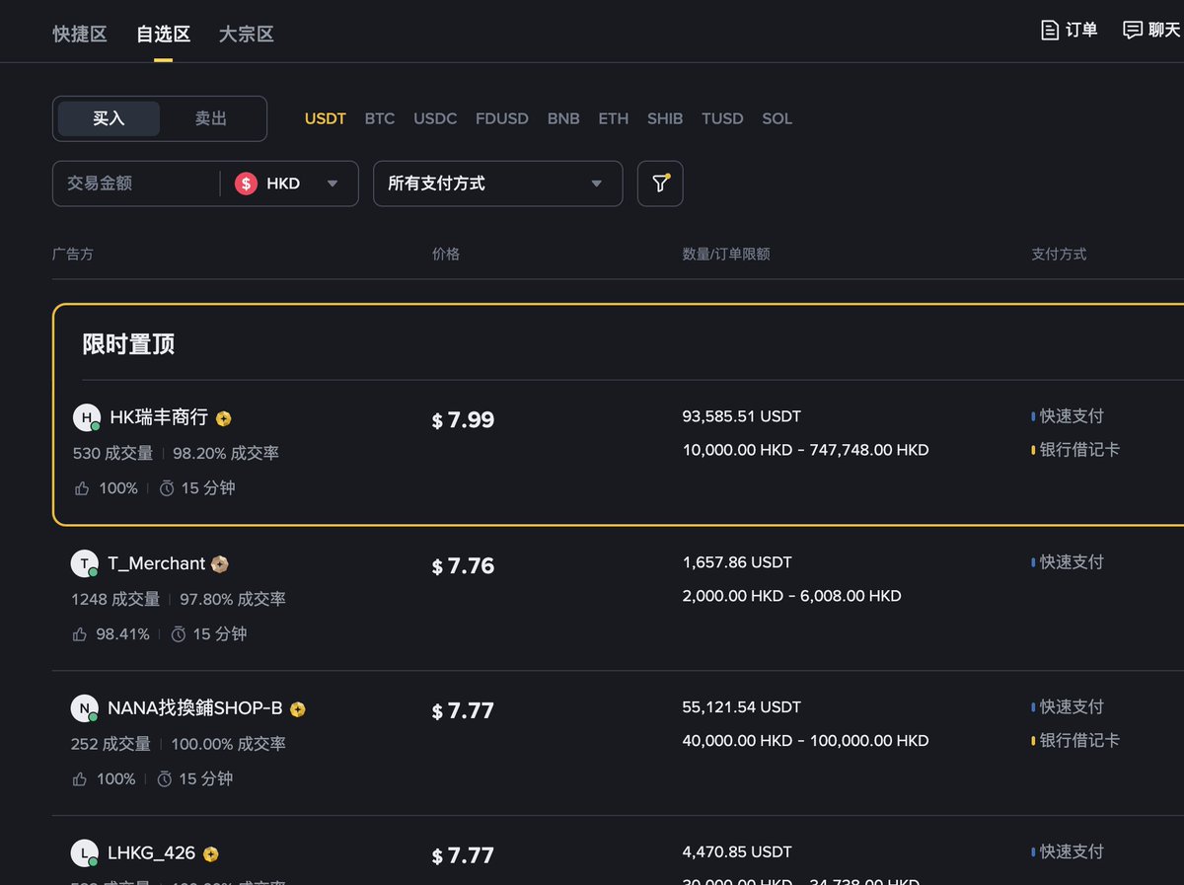Open the orders (订单) icon
This screenshot has height=885, width=1184.
tap(1050, 30)
